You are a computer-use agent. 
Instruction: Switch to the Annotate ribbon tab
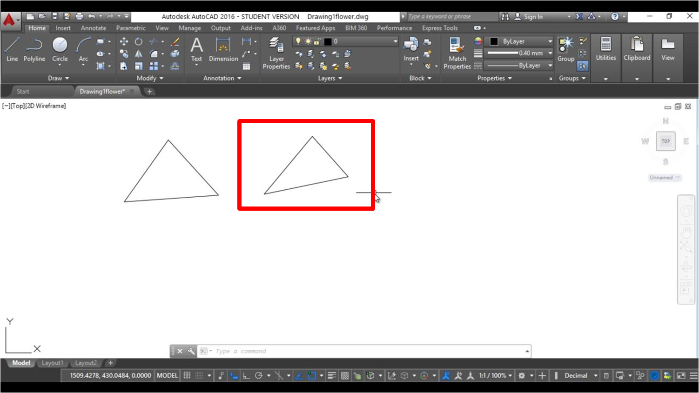(x=94, y=28)
